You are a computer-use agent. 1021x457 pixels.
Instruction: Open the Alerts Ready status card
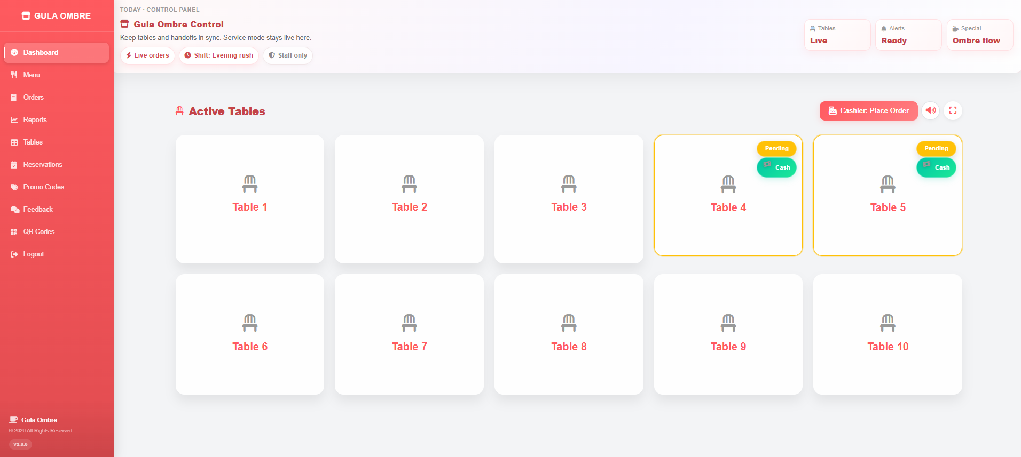tap(908, 35)
